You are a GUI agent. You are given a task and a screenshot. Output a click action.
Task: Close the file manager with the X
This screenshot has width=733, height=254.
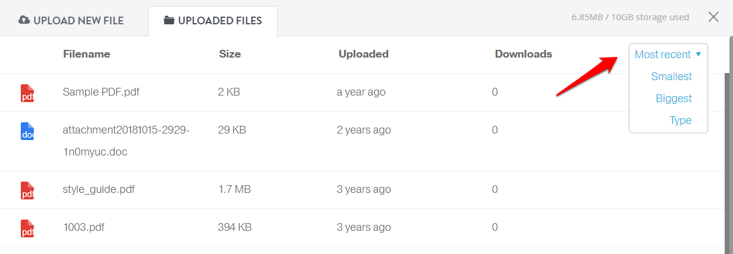pos(713,17)
